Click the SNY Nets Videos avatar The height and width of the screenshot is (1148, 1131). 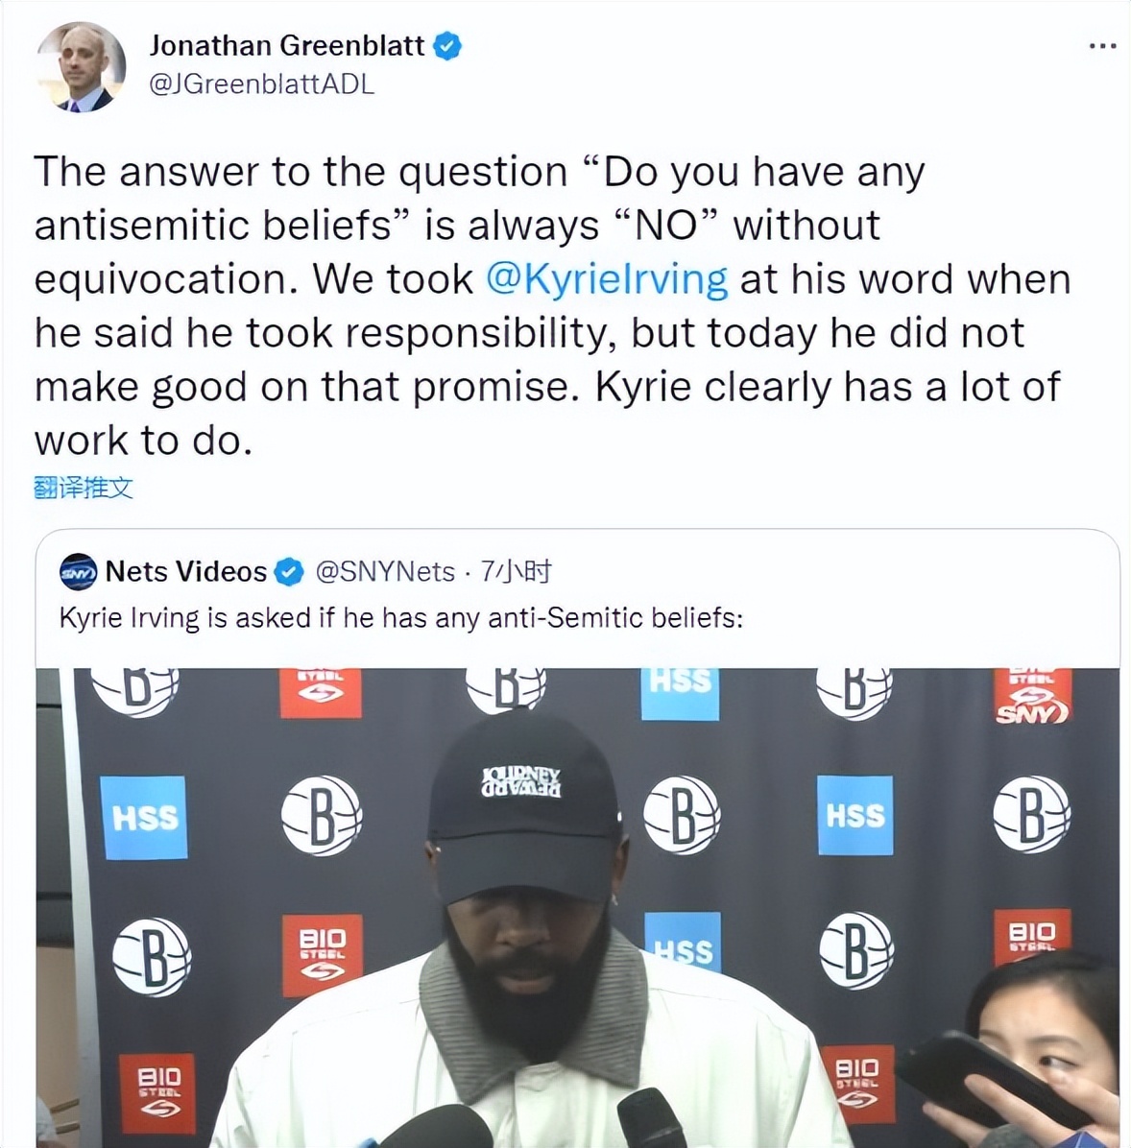pos(78,572)
